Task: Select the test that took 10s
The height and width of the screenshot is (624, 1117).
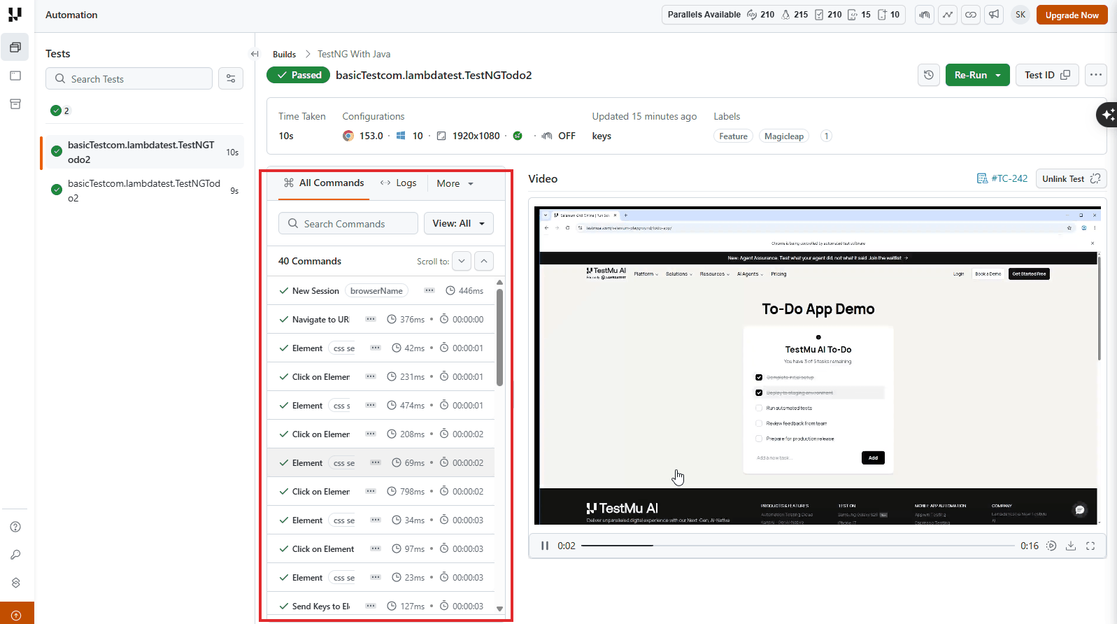Action: 142,152
